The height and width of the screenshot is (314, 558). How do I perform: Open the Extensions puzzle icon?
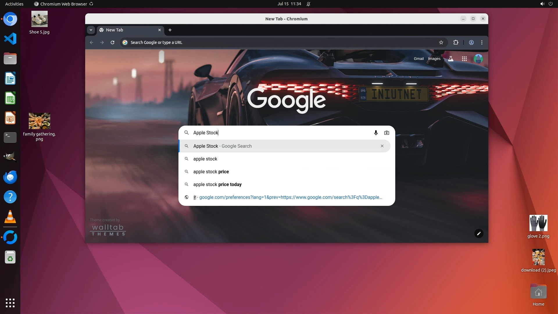[456, 42]
